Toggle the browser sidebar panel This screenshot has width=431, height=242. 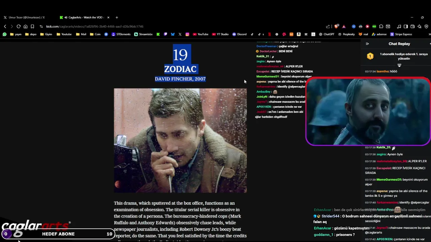(406, 27)
